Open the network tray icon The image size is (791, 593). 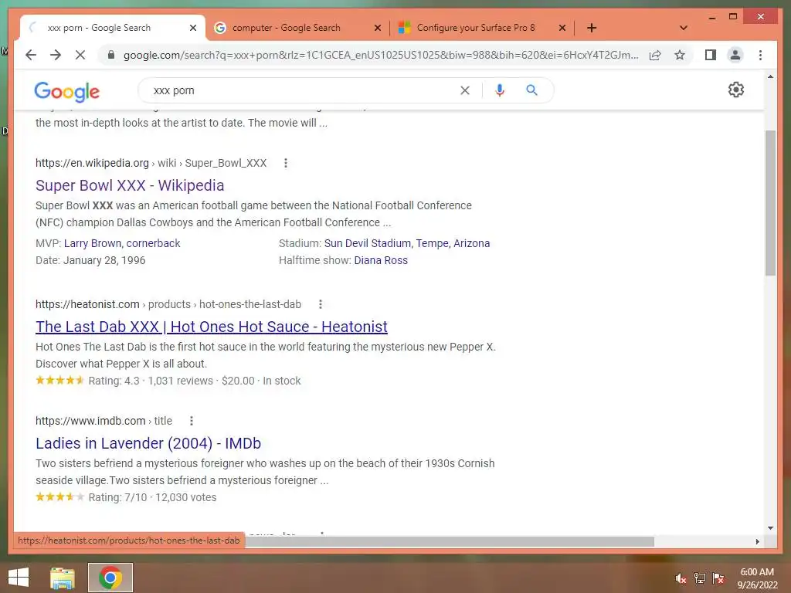[700, 578]
